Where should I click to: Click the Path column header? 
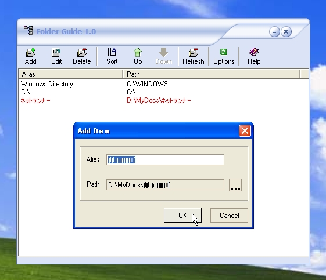pos(212,74)
